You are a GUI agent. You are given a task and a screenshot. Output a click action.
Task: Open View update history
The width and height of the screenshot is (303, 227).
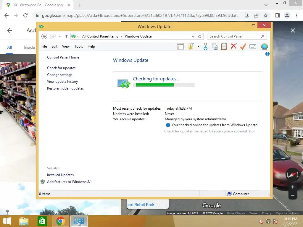[x=62, y=82]
